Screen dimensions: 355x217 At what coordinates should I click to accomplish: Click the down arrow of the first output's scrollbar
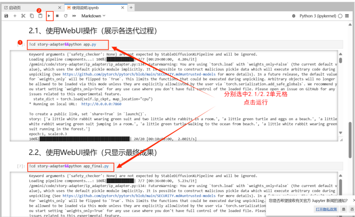coord(340,133)
